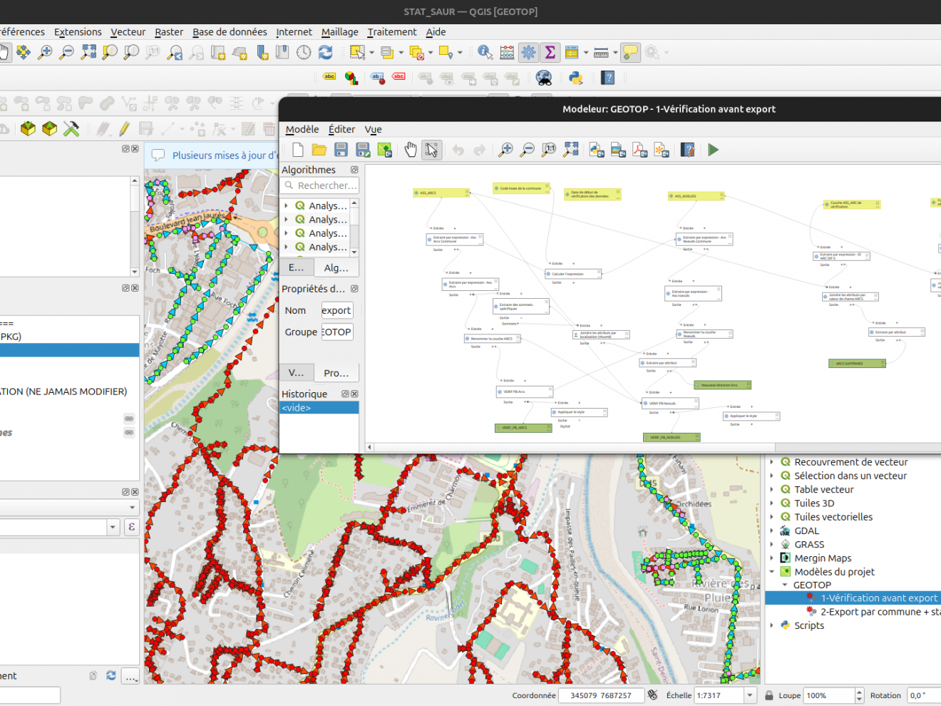Save the model with the floppy disk icon
Viewport: 941px width, 706px height.
[341, 150]
